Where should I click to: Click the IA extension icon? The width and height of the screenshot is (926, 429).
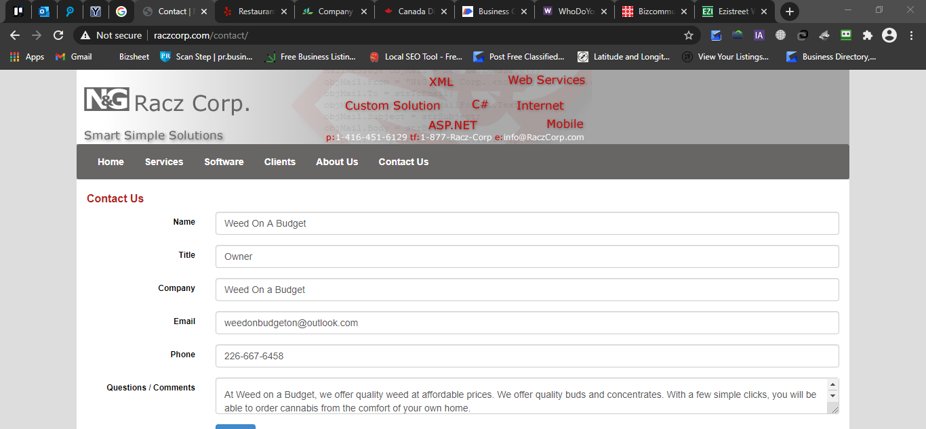coord(759,35)
